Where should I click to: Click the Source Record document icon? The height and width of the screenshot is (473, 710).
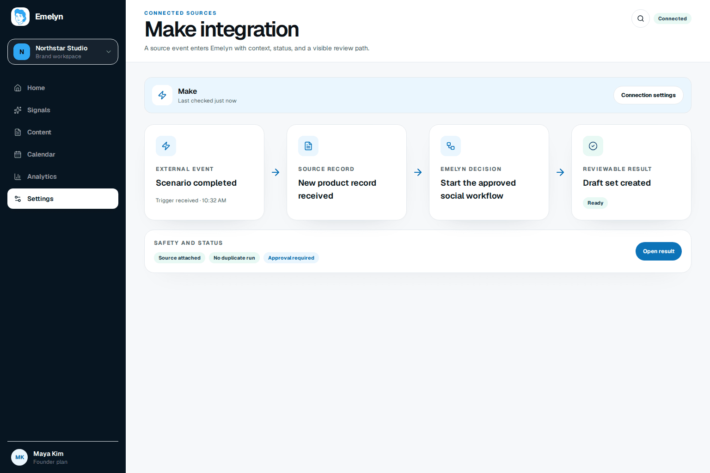coord(308,146)
